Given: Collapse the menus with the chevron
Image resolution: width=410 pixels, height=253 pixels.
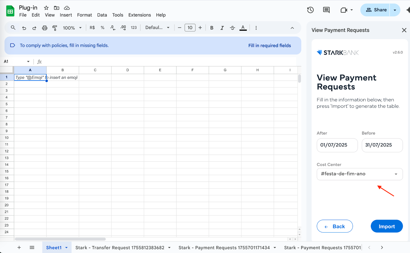Looking at the screenshot, I should pyautogui.click(x=292, y=28).
